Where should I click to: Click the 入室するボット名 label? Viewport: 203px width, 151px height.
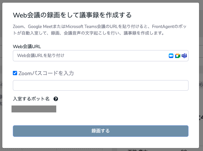coord(31,99)
